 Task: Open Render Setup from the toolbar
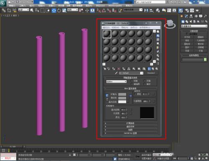[x=186, y=10]
